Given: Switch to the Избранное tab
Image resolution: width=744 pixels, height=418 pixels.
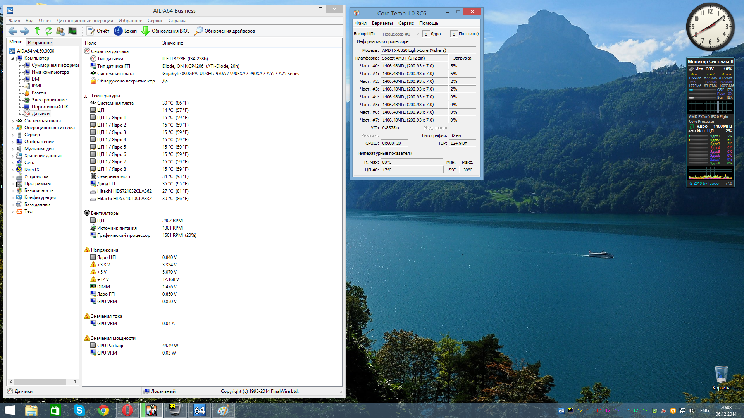Looking at the screenshot, I should 40,43.
